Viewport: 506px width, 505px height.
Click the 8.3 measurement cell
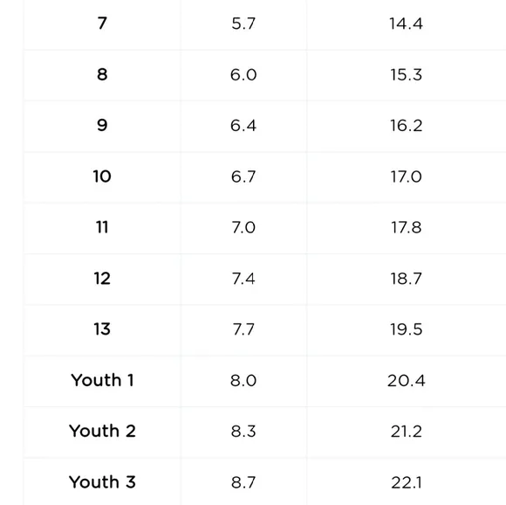[x=243, y=432]
